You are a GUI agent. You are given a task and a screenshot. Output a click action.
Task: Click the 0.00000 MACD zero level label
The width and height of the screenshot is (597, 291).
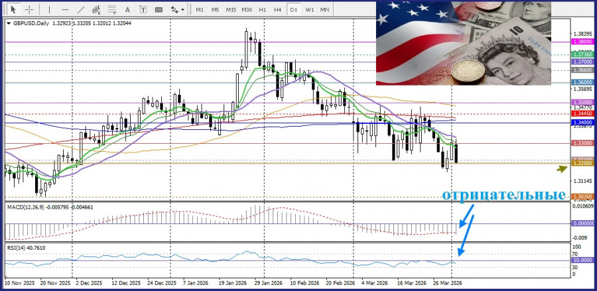(582, 223)
